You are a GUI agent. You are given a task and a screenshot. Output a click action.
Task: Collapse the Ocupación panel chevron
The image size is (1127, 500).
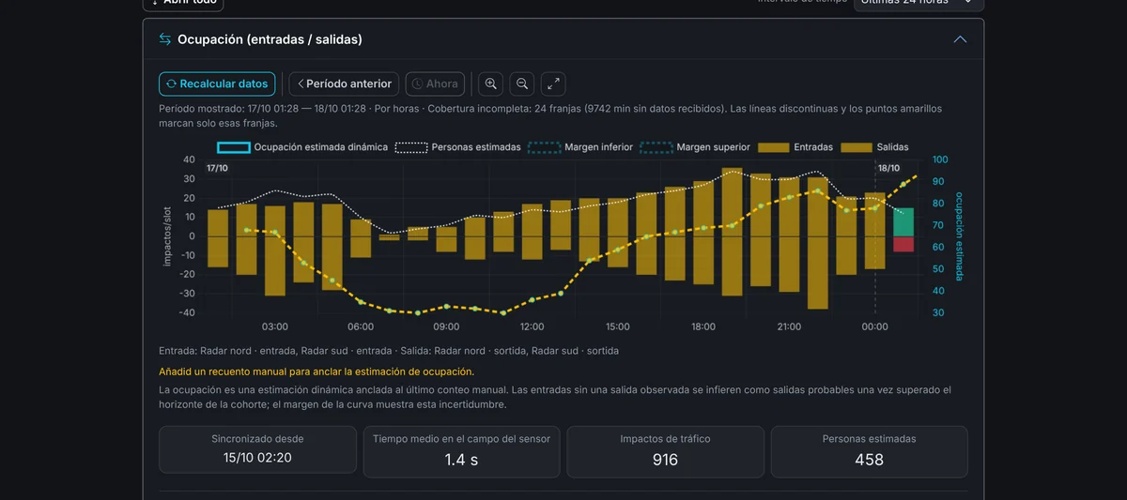960,39
